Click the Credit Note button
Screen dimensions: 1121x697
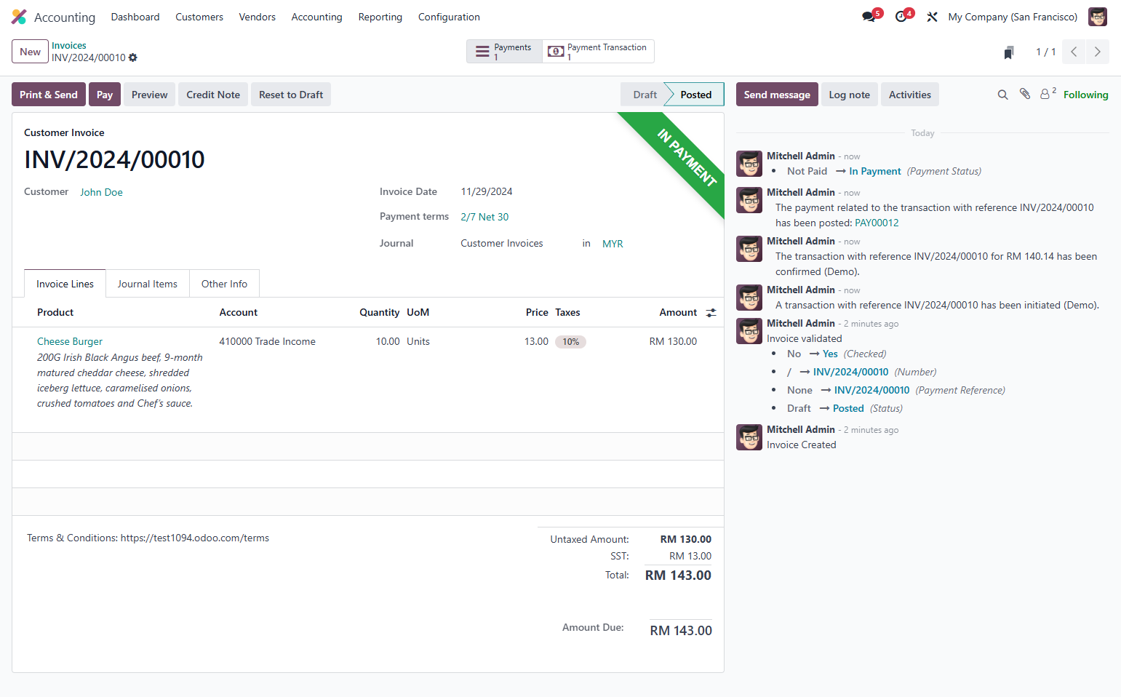213,95
